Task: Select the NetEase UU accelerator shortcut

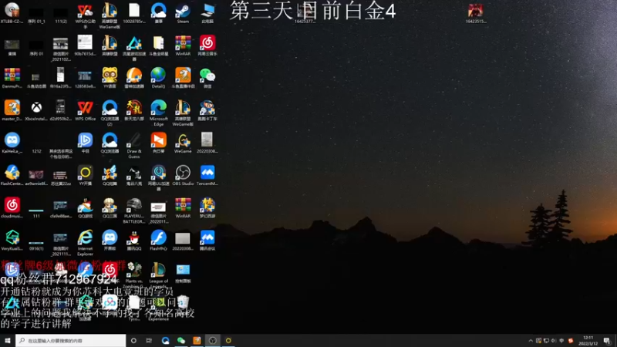Action: [x=159, y=178]
